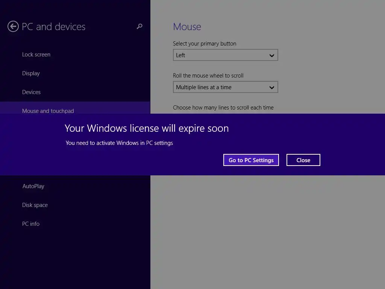Click the PC and devices heading

click(53, 27)
